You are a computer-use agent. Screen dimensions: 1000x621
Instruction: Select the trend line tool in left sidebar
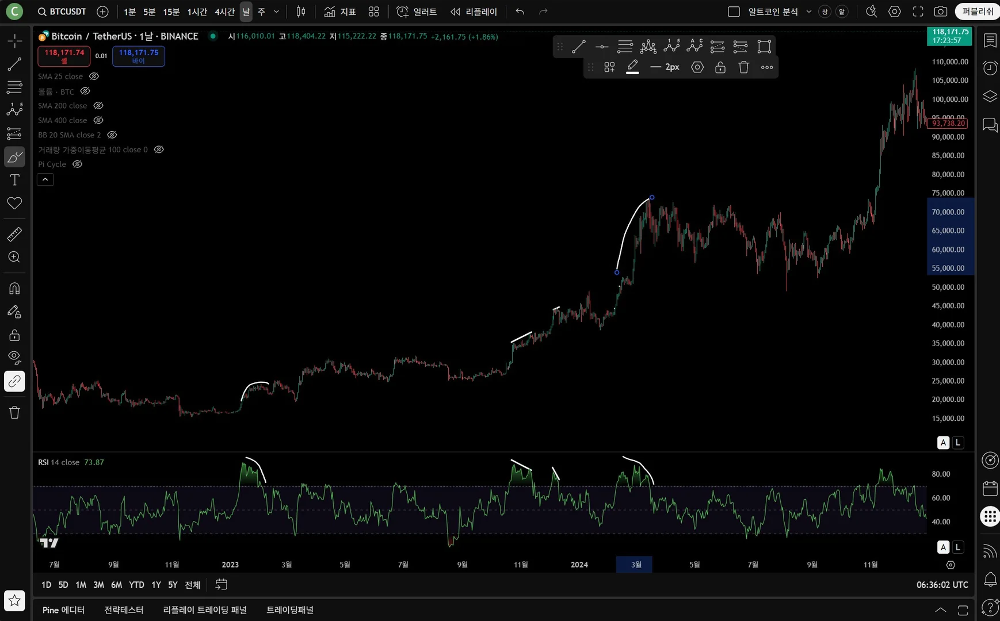pos(14,64)
